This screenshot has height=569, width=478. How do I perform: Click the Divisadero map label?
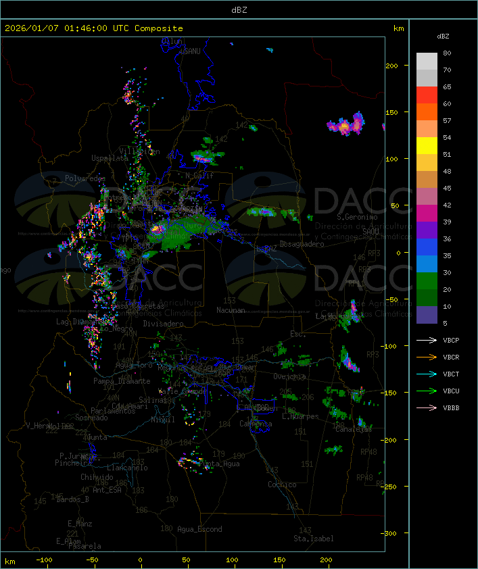click(163, 323)
